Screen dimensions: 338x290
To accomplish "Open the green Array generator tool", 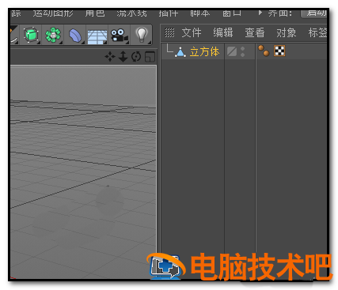I will (53, 35).
